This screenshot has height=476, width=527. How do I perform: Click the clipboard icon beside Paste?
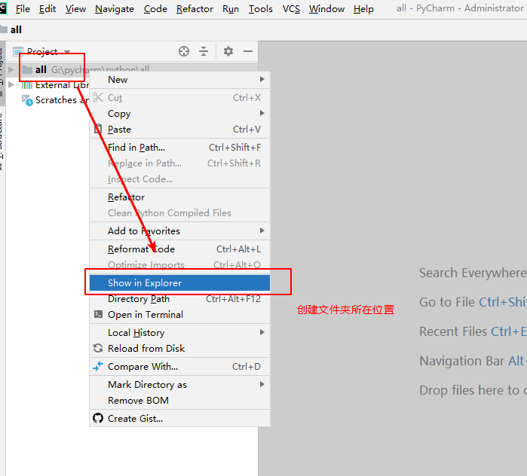point(98,129)
